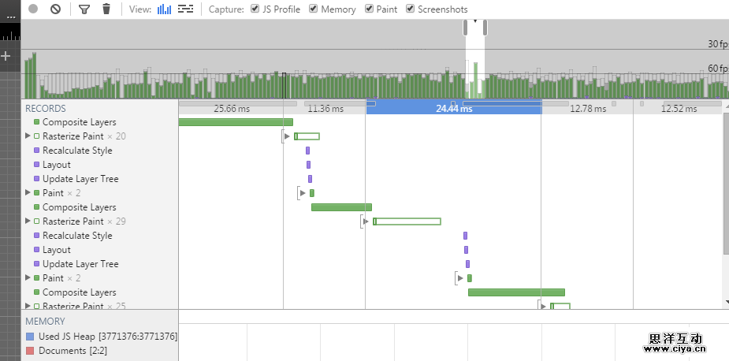This screenshot has width=729, height=361.
Task: Click the Record timeline button
Action: click(33, 9)
